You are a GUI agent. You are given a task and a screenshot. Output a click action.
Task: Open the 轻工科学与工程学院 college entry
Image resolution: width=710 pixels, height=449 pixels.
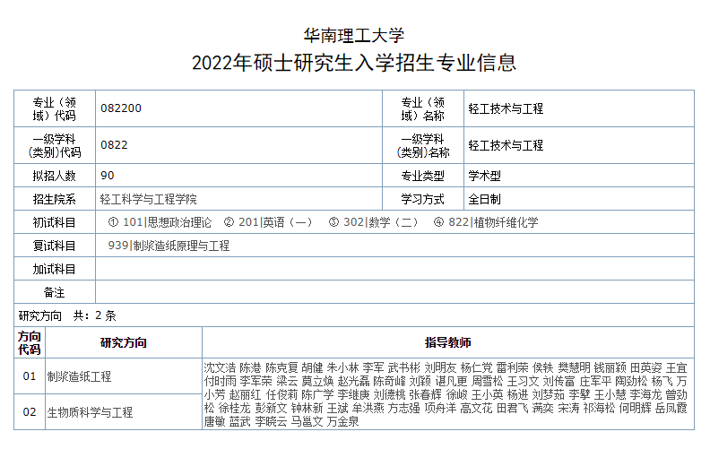(148, 199)
